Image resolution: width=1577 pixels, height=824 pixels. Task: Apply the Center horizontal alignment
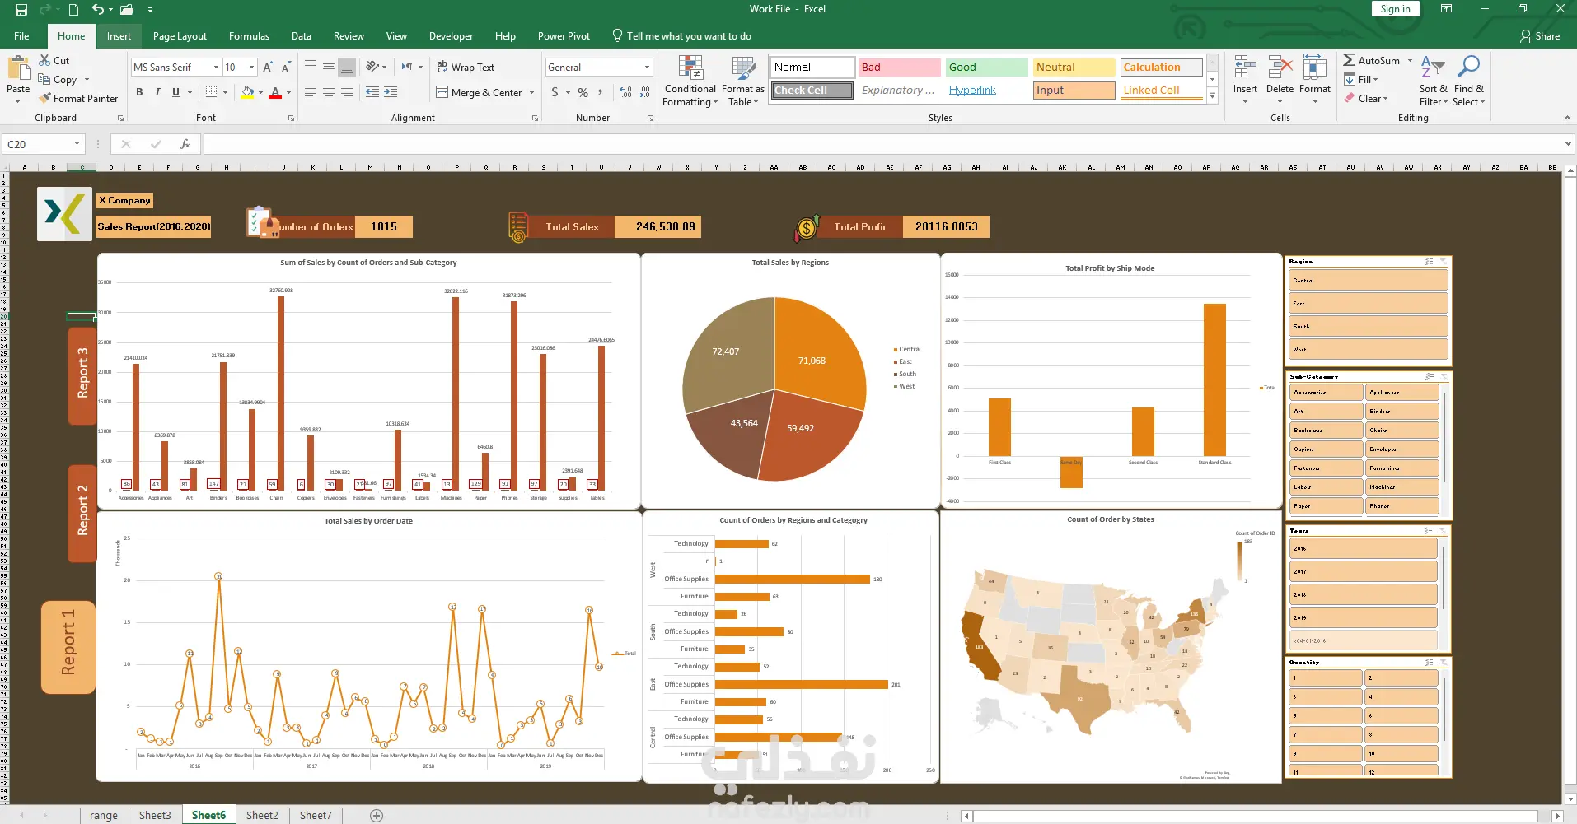coord(329,92)
